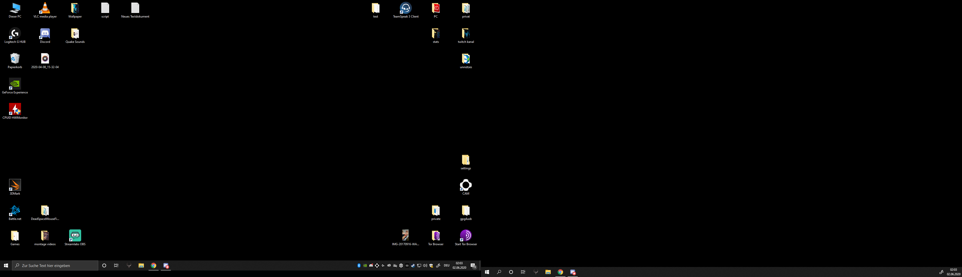Viewport: 962px width, 277px height.
Task: Select the IMG-20170916-WA image thumbnail
Action: 406,238
